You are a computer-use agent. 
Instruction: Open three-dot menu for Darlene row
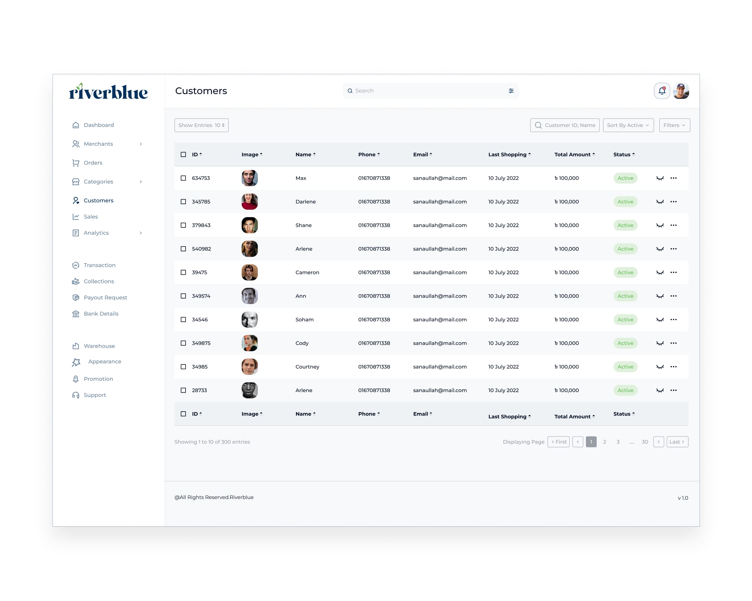tap(673, 202)
